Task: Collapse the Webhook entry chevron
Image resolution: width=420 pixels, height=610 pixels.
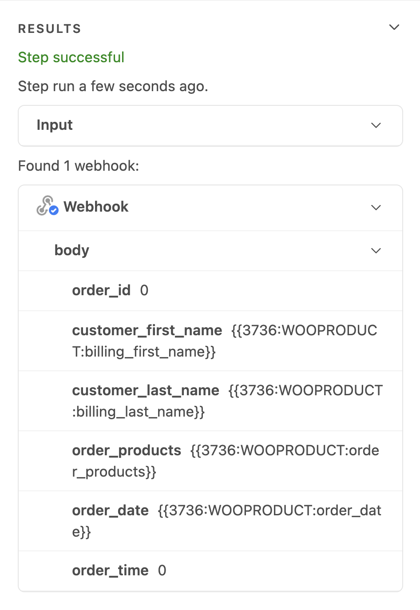Action: click(376, 208)
